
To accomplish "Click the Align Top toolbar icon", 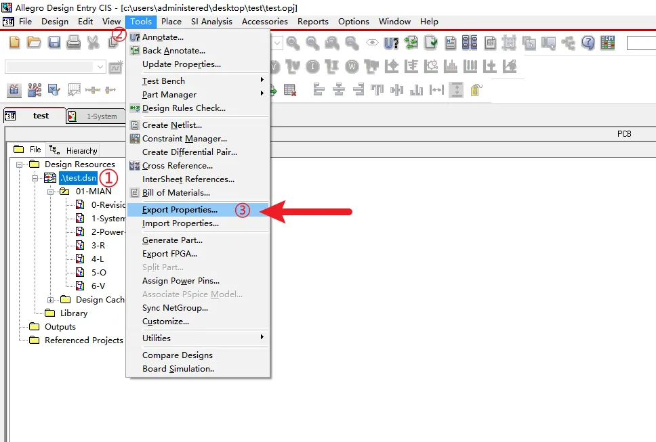I will pyautogui.click(x=377, y=90).
